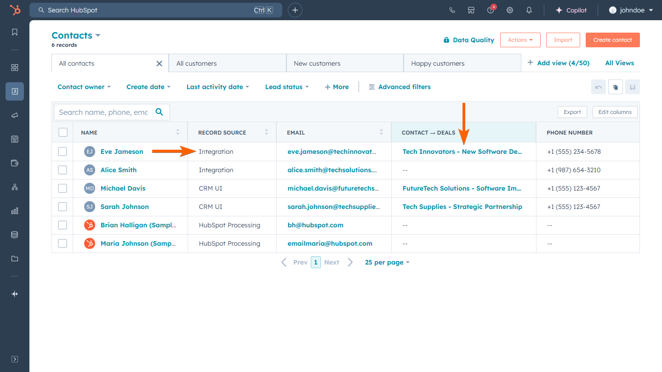The height and width of the screenshot is (372, 662).
Task: Click the HubSpot sprocket logo
Action: (15, 10)
